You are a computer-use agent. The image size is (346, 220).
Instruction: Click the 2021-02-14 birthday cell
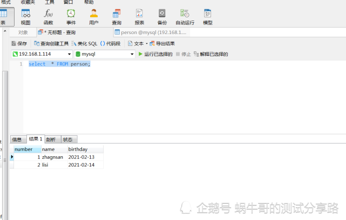(x=85, y=165)
